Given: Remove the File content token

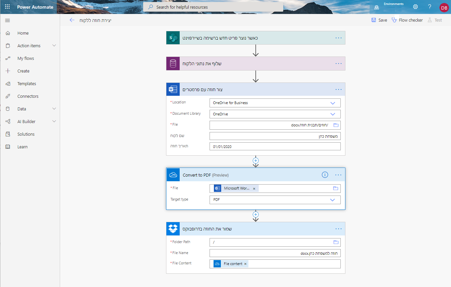Looking at the screenshot, I should click(245, 264).
